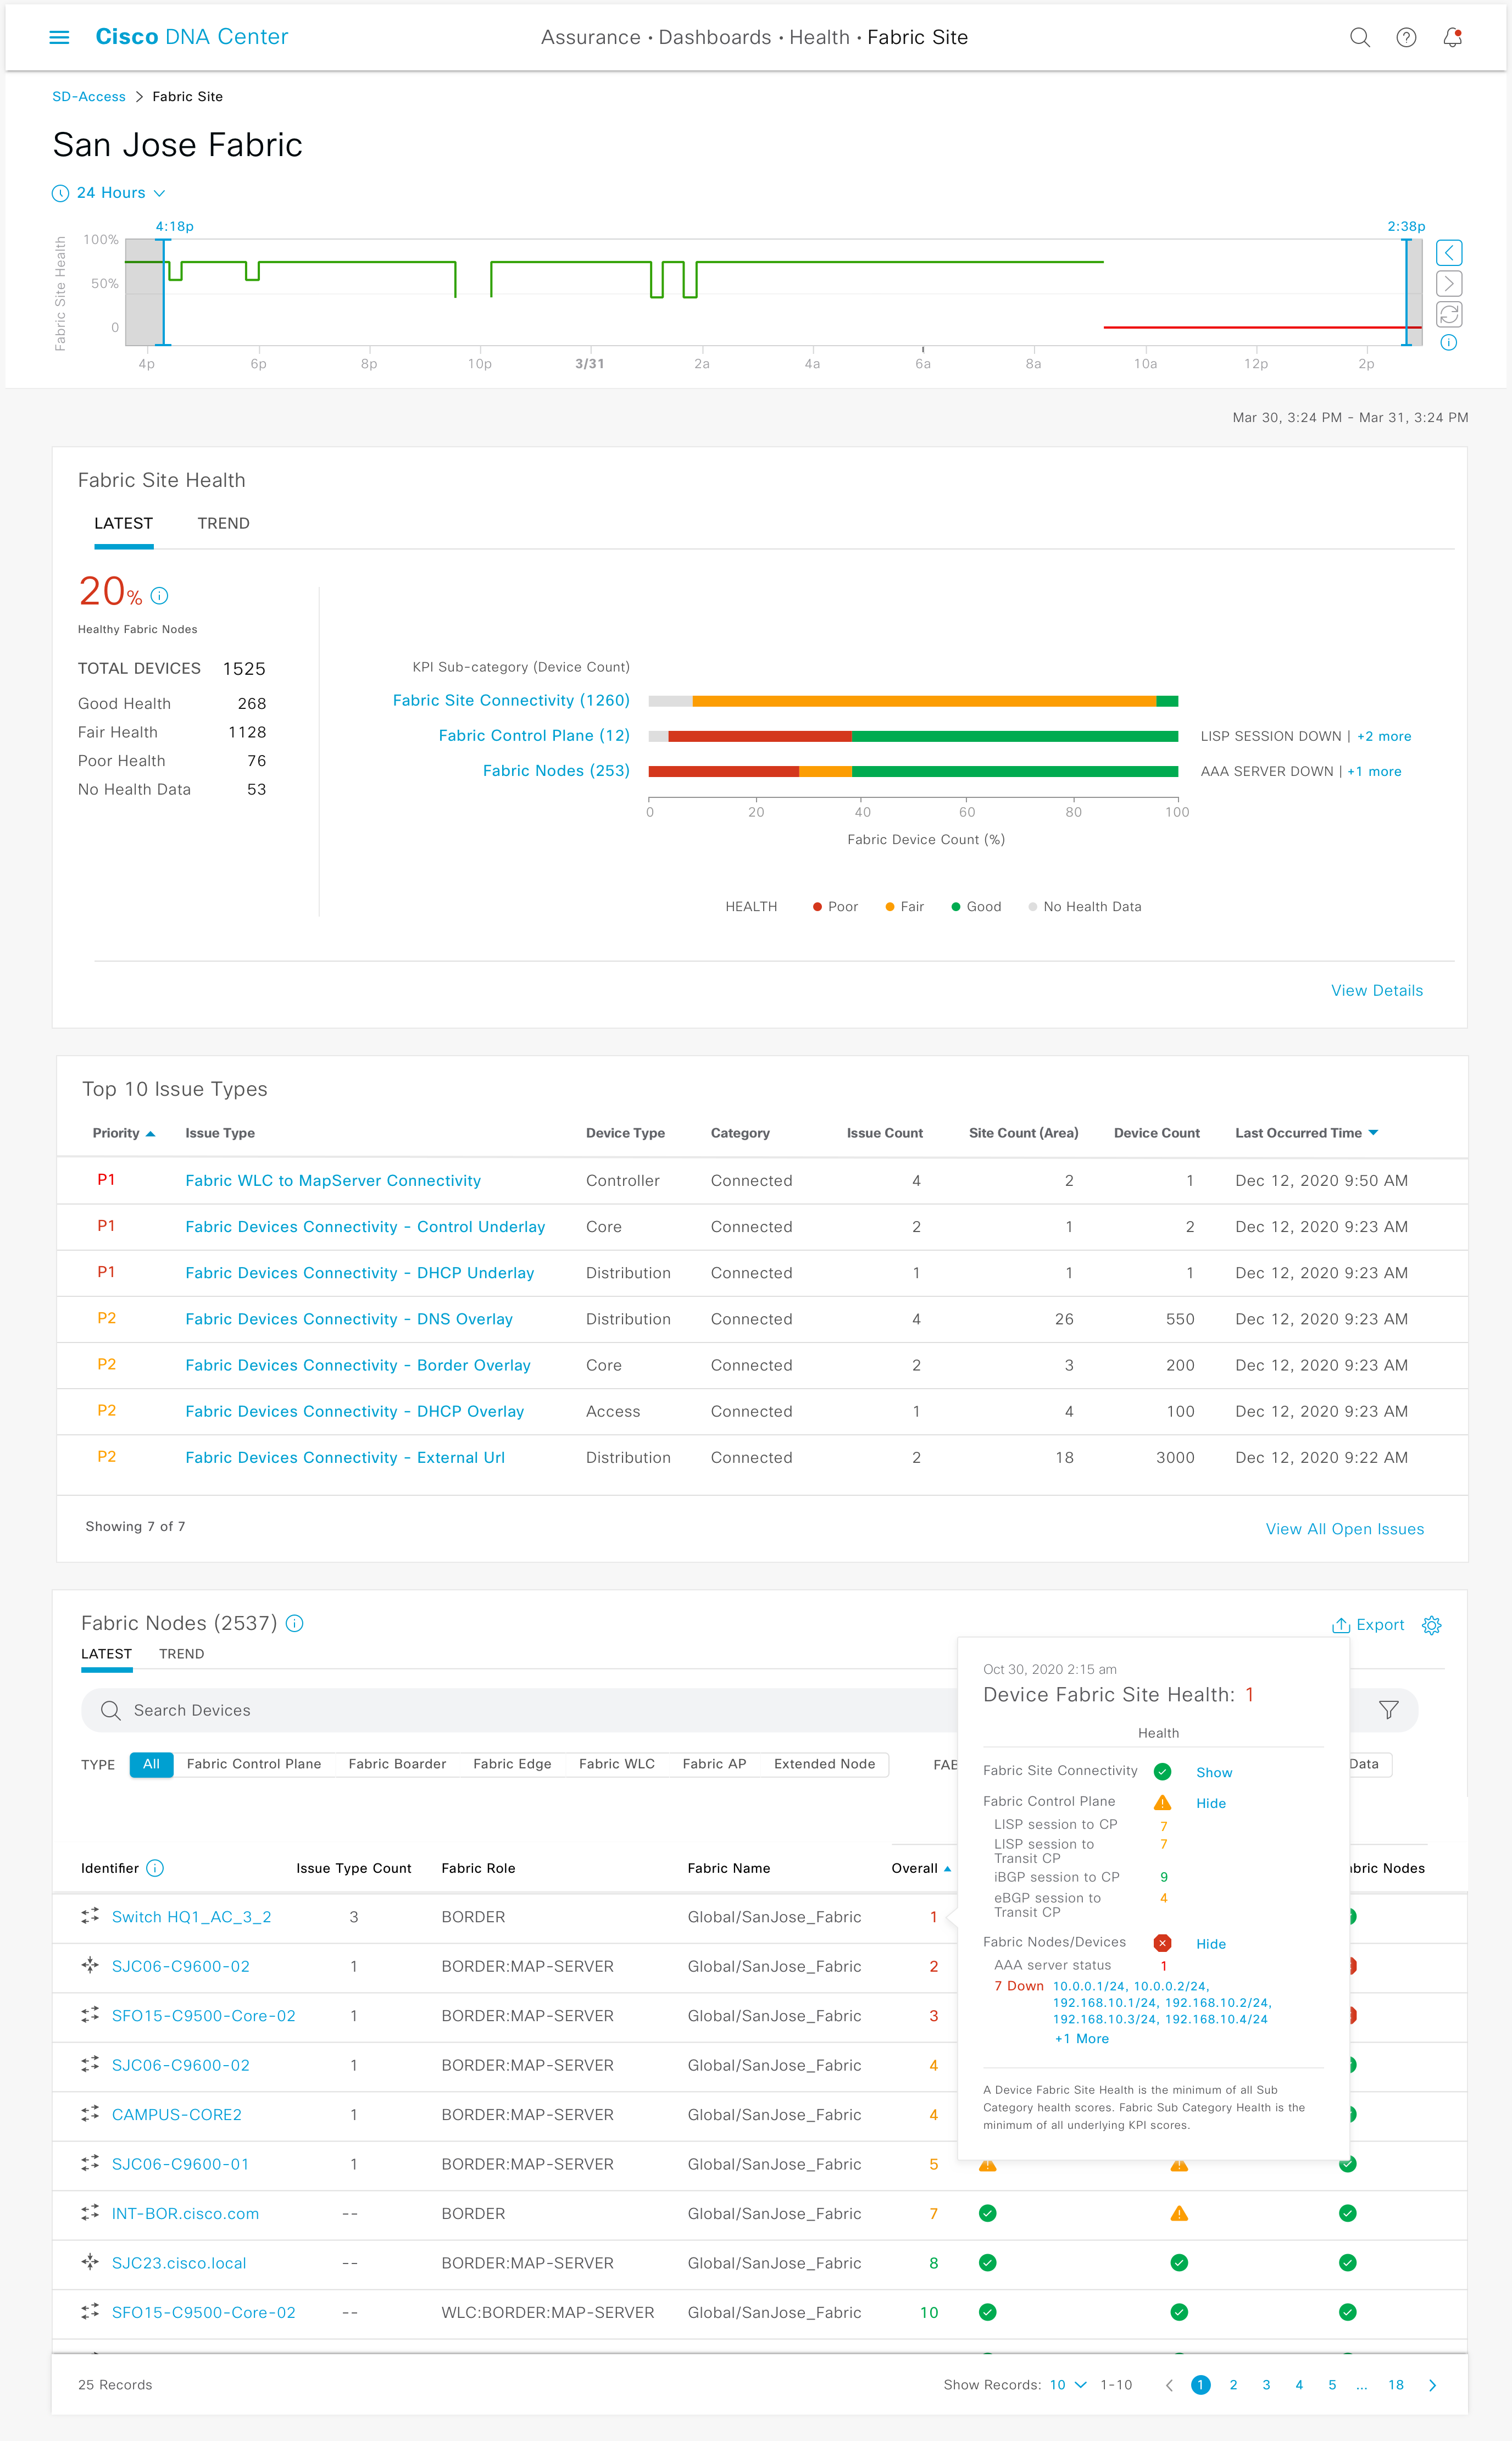Open the hamburger navigation menu
This screenshot has height=2441, width=1512.
[59, 37]
